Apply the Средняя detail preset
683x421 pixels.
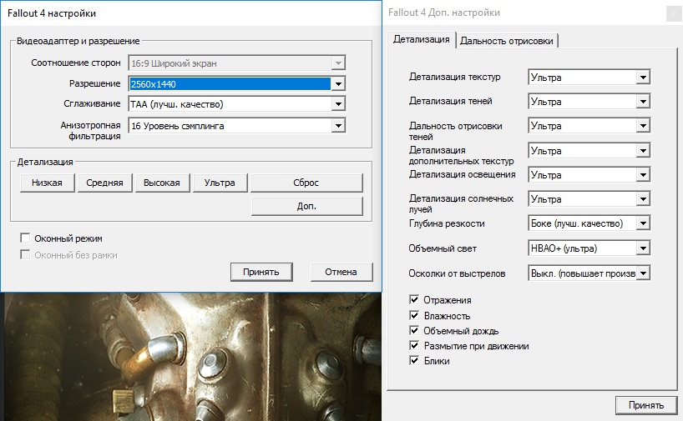pos(104,183)
